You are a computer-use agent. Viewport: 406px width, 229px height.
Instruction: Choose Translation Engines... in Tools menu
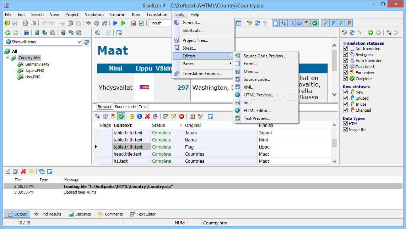(x=202, y=74)
